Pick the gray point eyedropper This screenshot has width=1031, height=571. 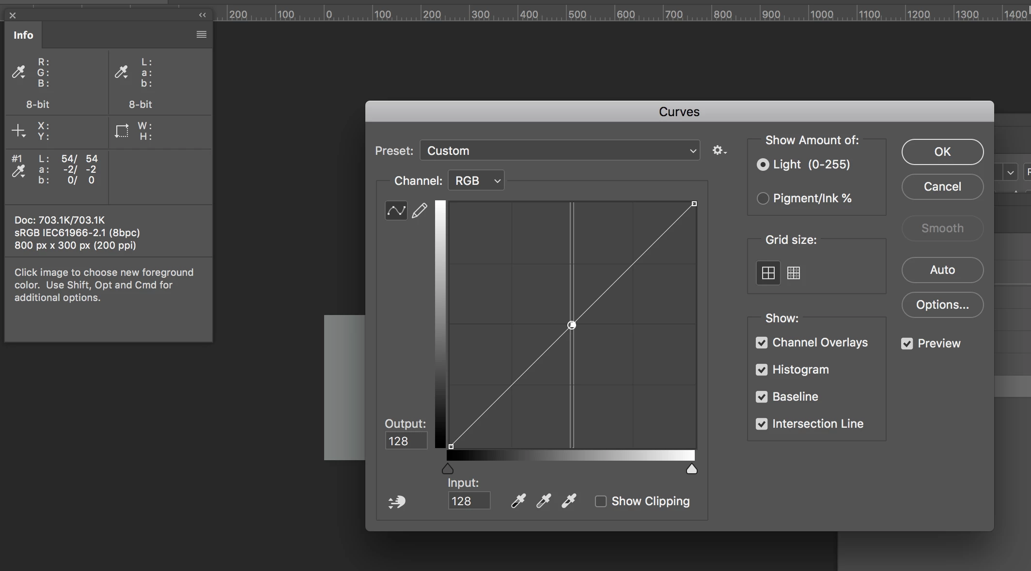click(544, 501)
